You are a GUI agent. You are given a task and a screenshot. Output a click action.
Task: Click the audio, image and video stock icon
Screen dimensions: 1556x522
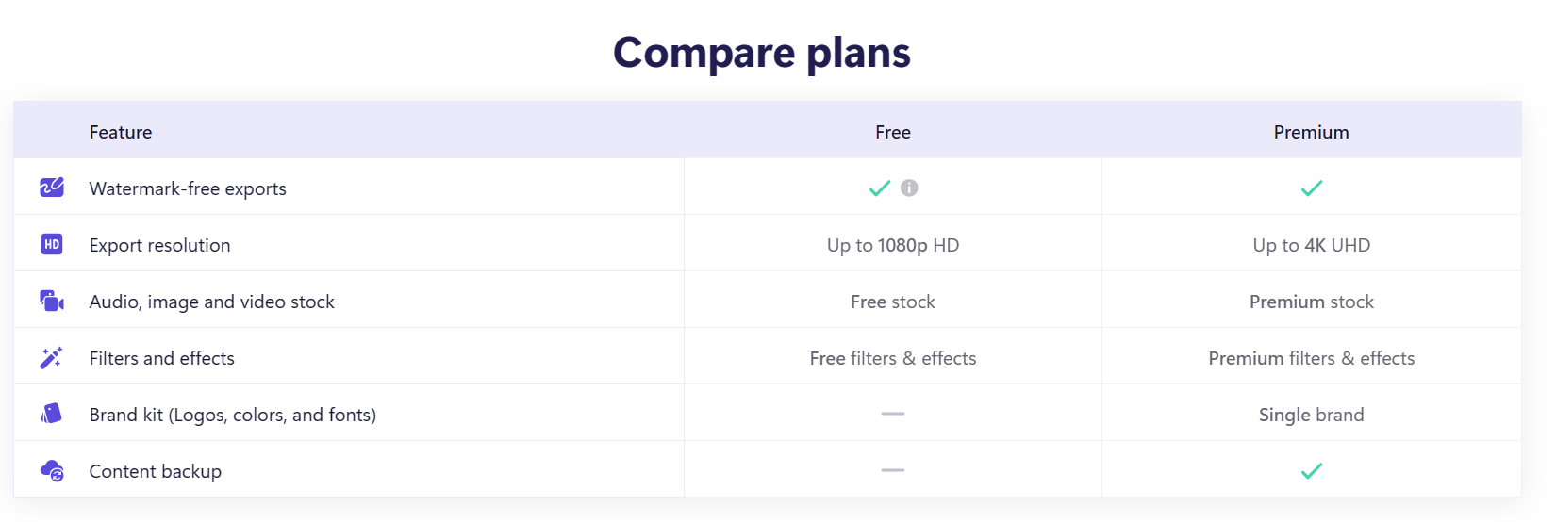pyautogui.click(x=52, y=301)
